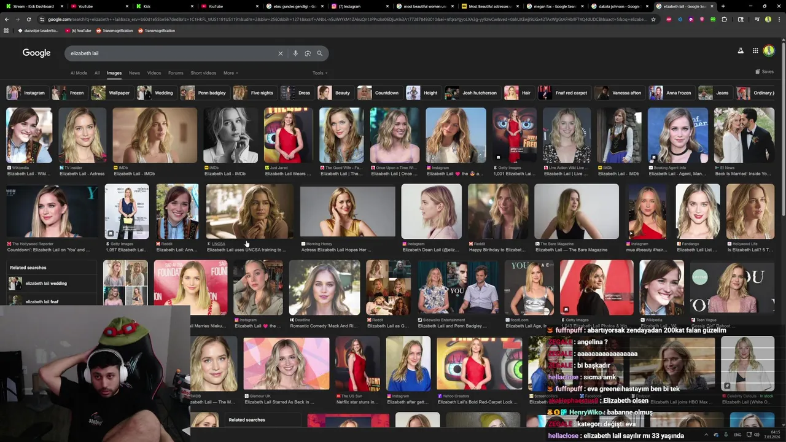This screenshot has width=786, height=442.
Task: Submit search with the magnifier icon
Action: tap(319, 53)
